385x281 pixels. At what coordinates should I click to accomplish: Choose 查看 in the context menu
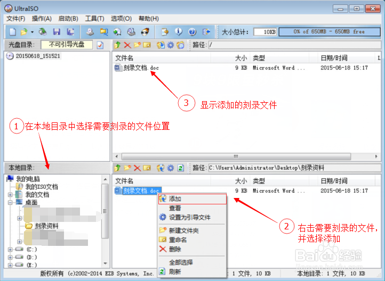click(x=191, y=208)
